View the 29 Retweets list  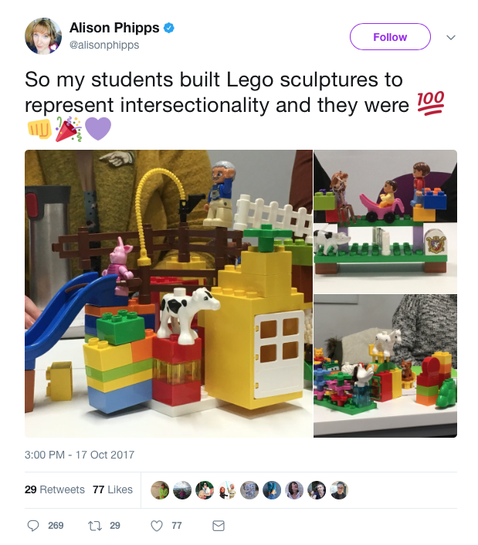pyautogui.click(x=55, y=489)
